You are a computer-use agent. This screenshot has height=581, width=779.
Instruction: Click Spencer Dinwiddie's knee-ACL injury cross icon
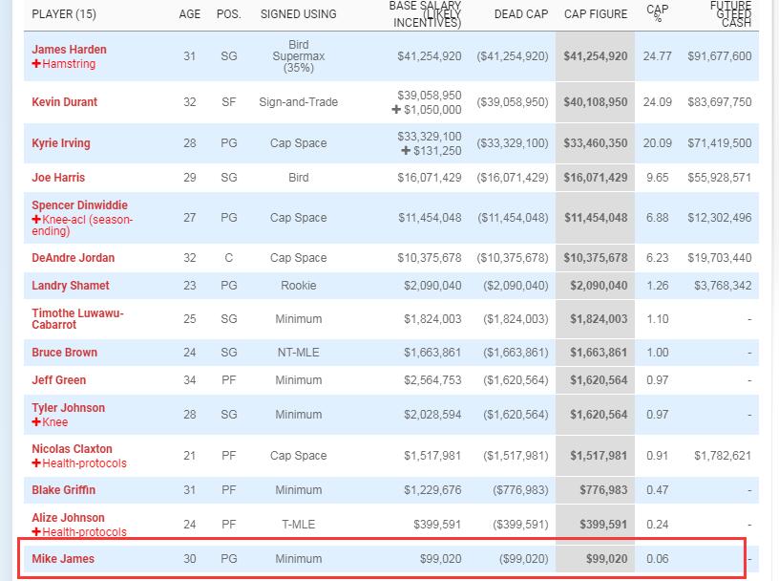(x=36, y=220)
